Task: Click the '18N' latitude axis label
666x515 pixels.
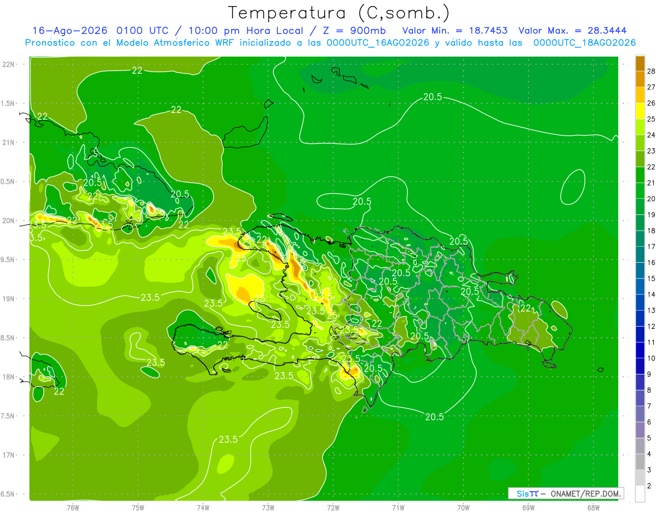Action: 8,377
